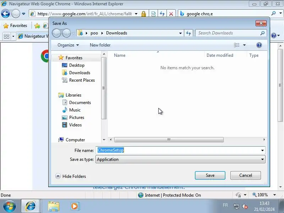The image size is (284, 213).
Task: Click the Internet Explorer taskbar icon
Action: tap(31, 206)
